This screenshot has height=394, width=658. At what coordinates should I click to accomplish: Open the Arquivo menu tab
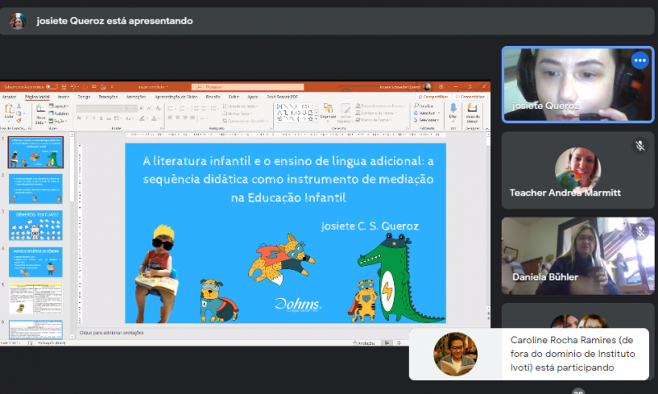9,97
